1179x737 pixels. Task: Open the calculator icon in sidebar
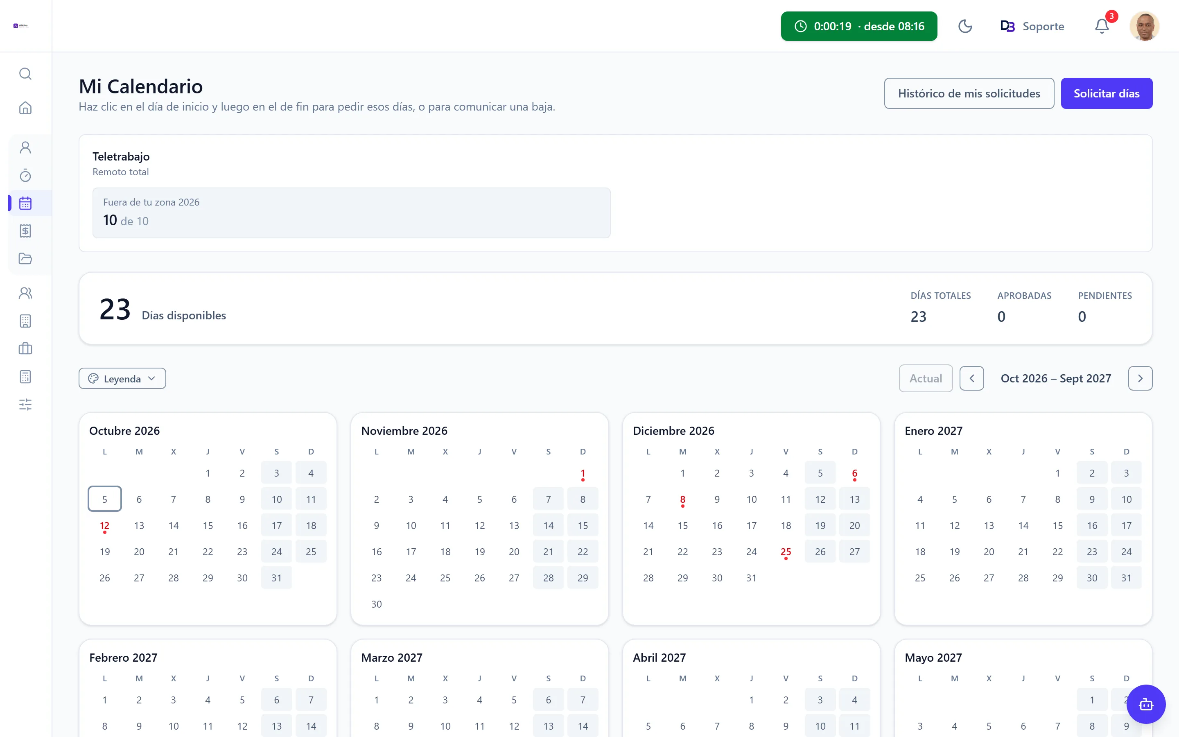tap(25, 377)
